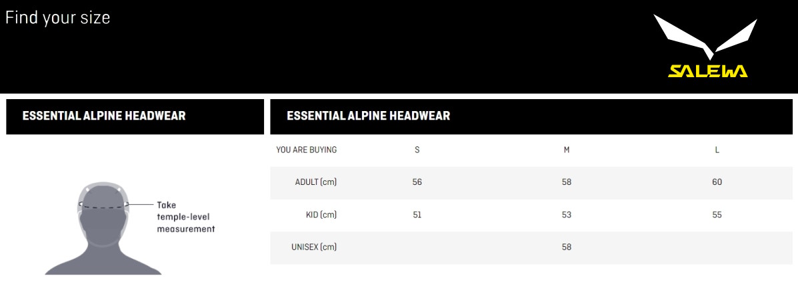The image size is (798, 294).
Task: Select the left Essential Alpine Headwear header
Action: click(104, 116)
